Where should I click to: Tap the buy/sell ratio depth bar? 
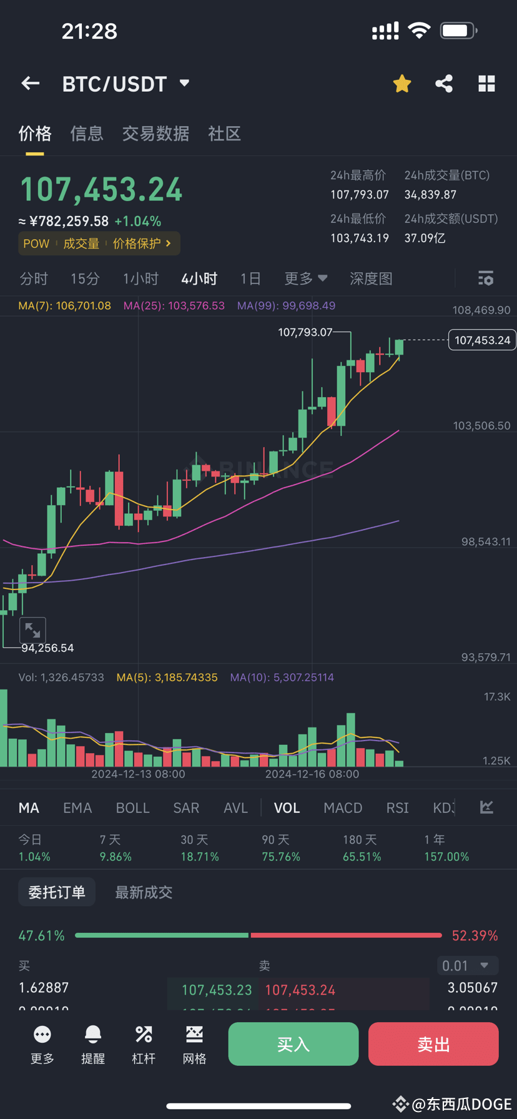point(258,935)
